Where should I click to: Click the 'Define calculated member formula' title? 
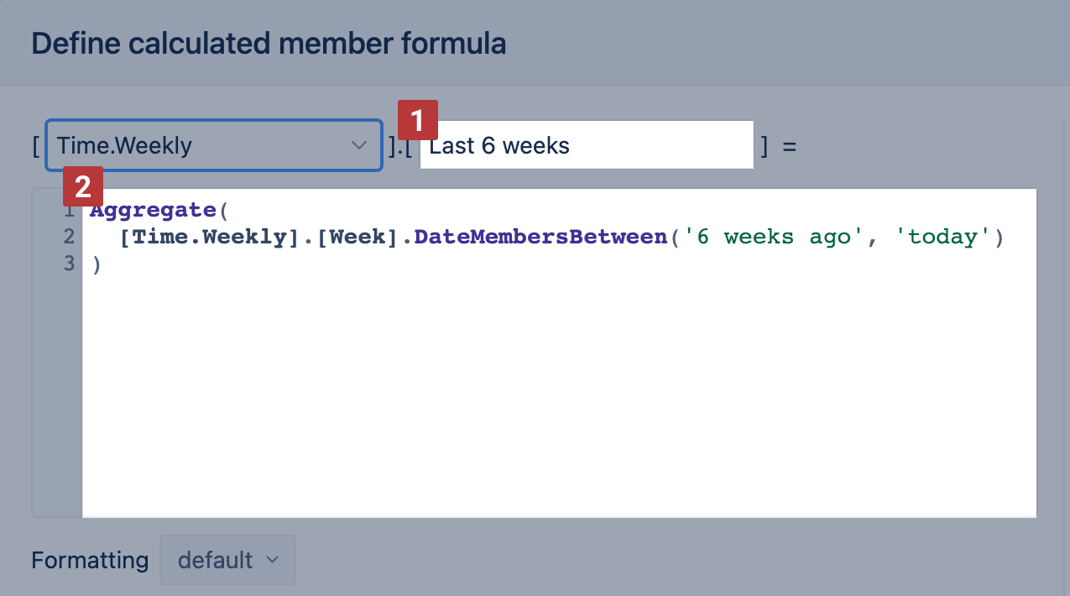click(x=269, y=43)
